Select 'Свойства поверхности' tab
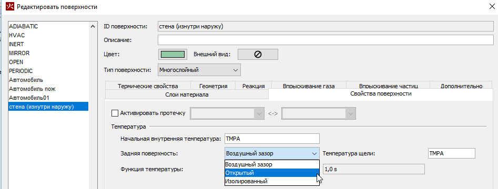The image size is (498, 189). click(x=381, y=94)
